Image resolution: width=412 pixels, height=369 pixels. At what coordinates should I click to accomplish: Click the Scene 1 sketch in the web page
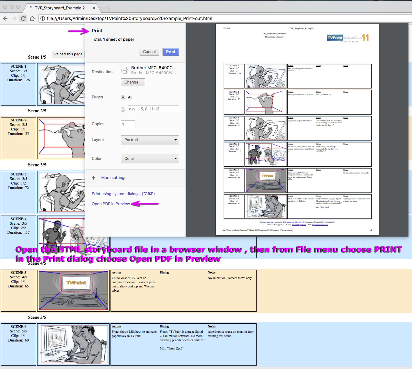click(62, 84)
